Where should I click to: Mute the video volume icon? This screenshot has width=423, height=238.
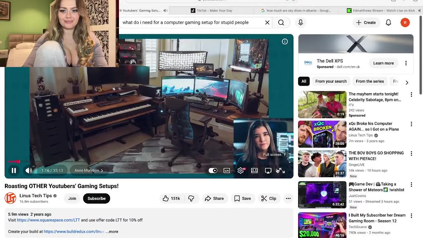click(29, 171)
